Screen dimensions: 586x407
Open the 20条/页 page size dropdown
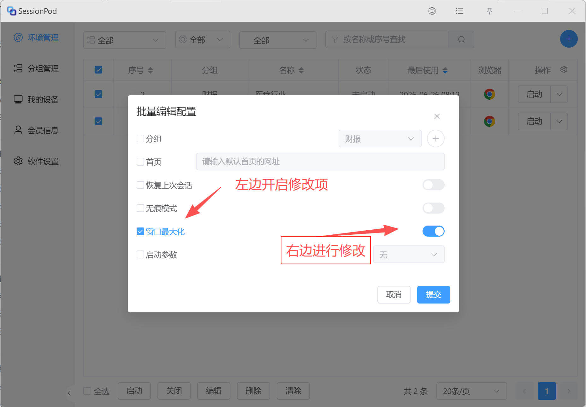tap(471, 391)
